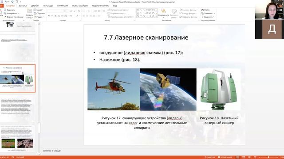Click Заменить to replace text
Viewport: 284px width, 159px height.
pos(208,13)
